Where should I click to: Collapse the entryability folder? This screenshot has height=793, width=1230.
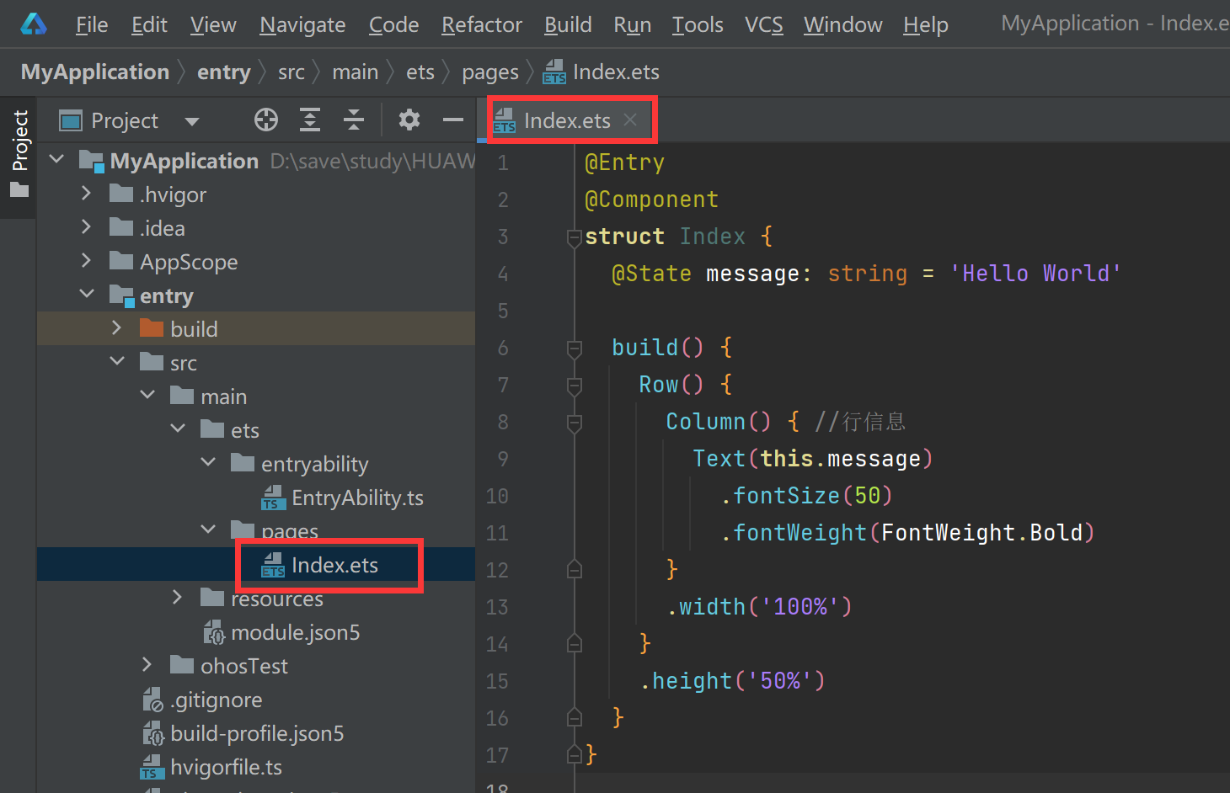pyautogui.click(x=208, y=462)
